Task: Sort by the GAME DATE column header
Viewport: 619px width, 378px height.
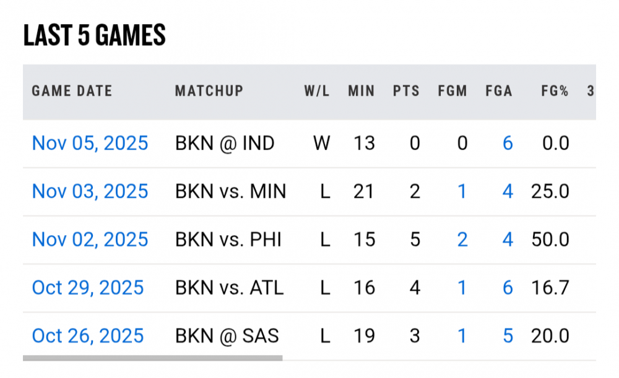Action: (72, 92)
